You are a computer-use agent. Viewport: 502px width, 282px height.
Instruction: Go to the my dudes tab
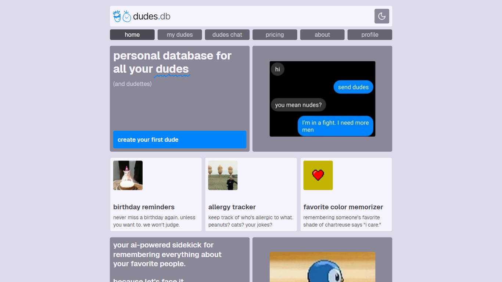(180, 35)
